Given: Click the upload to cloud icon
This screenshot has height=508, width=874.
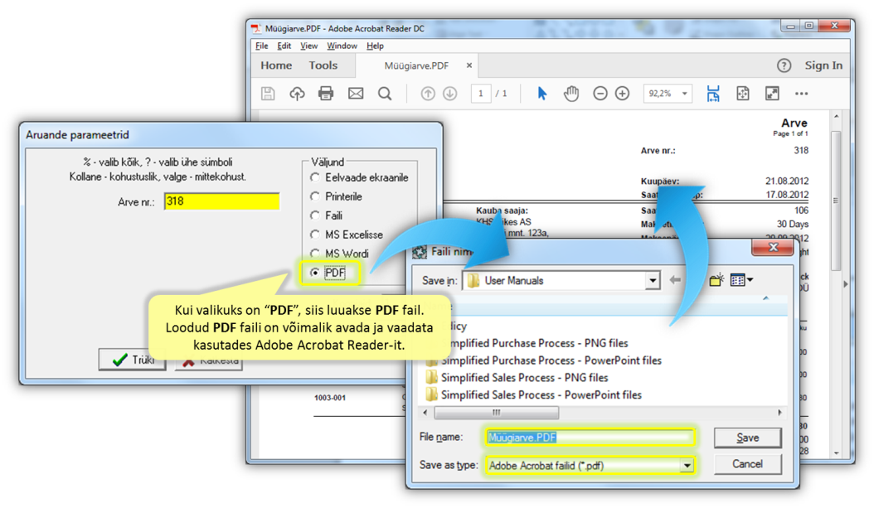Looking at the screenshot, I should point(297,94).
